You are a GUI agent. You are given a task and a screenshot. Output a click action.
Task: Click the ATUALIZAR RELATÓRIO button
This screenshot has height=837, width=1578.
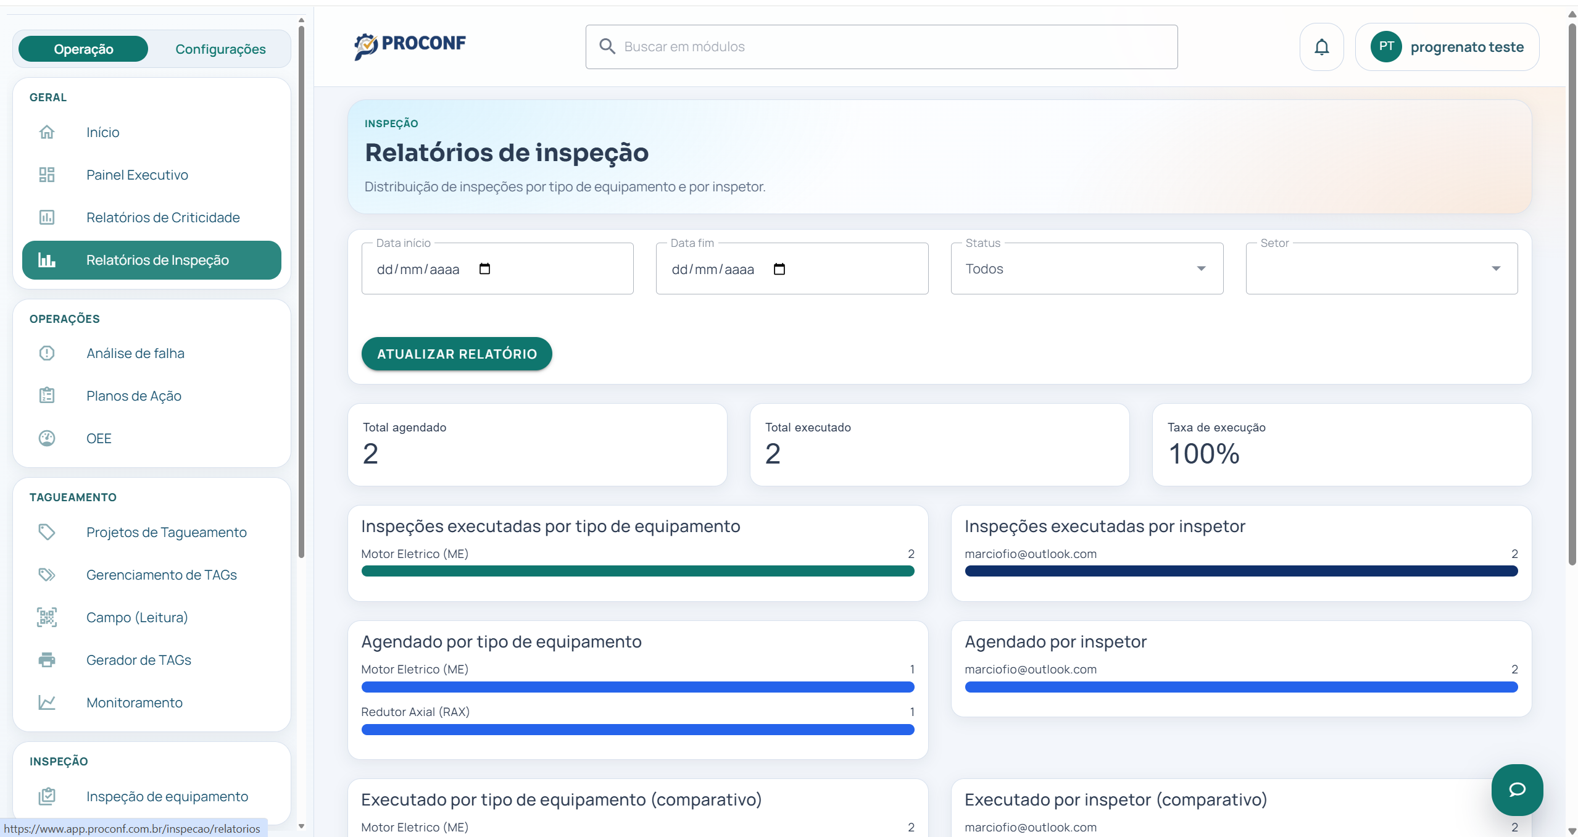tap(457, 354)
